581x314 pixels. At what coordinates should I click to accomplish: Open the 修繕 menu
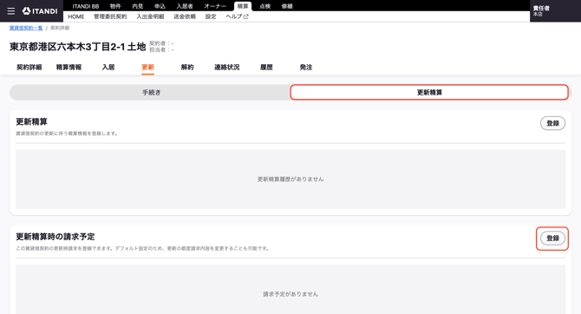click(x=287, y=6)
